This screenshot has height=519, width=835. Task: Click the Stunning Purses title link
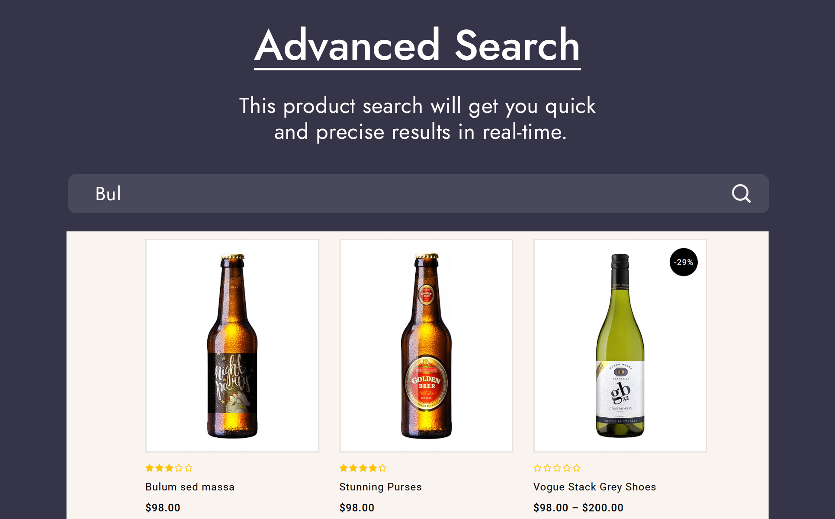click(x=380, y=487)
